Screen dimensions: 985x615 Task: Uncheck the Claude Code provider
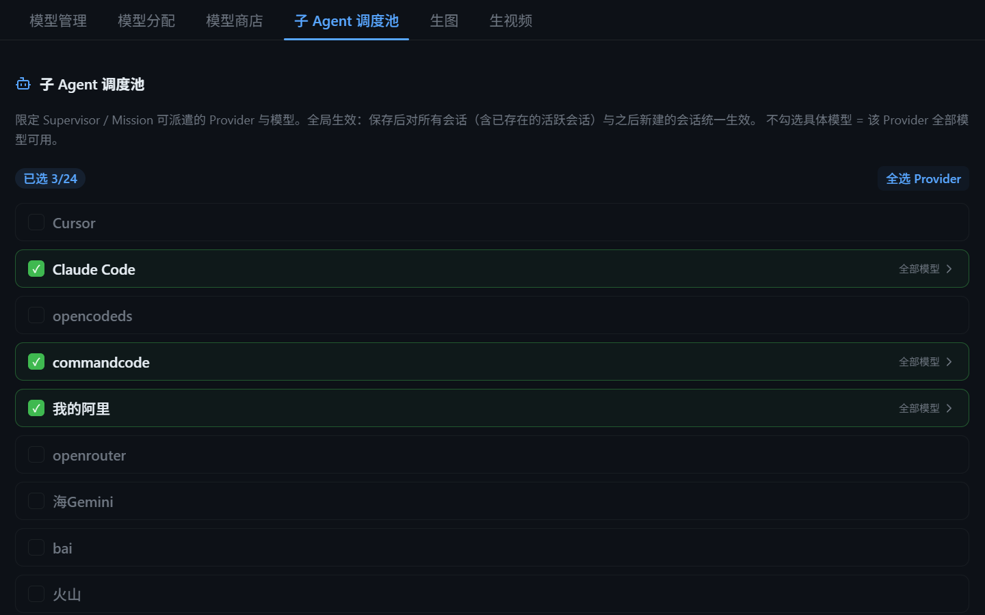(x=36, y=269)
